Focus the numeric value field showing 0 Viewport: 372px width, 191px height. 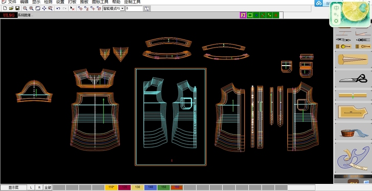point(134,9)
